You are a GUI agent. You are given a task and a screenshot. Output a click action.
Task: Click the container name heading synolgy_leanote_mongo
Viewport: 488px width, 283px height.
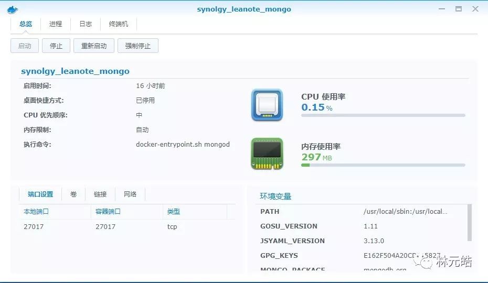click(76, 71)
